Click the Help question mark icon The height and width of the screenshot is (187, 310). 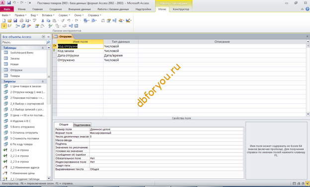click(x=308, y=9)
